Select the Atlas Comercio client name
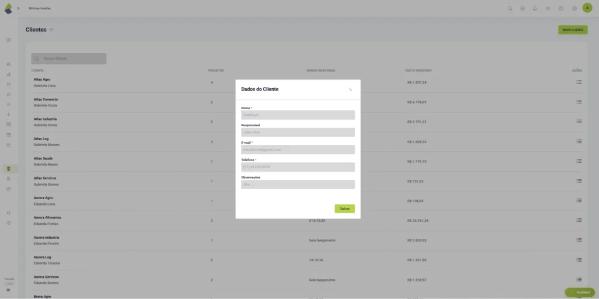This screenshot has width=599, height=299. pyautogui.click(x=46, y=99)
